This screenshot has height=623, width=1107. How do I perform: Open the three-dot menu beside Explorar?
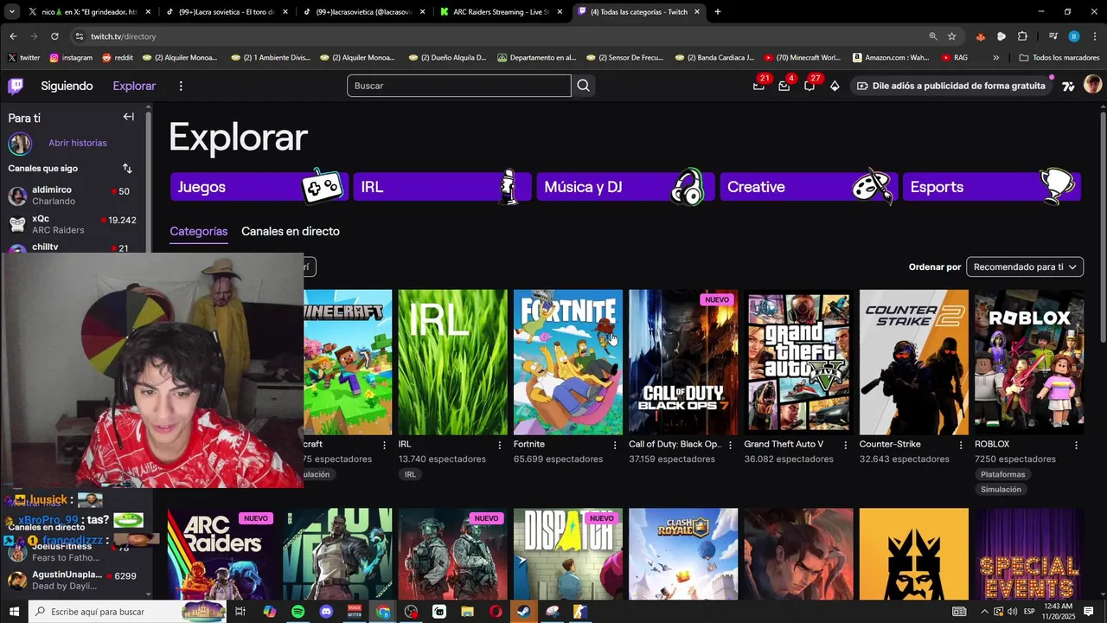[x=181, y=86]
